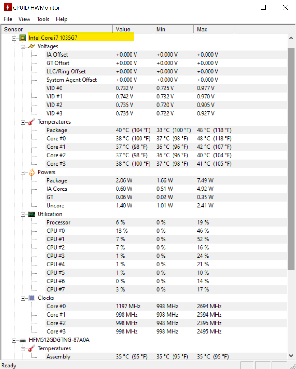The height and width of the screenshot is (369, 296).
Task: Collapse the Utilization tree branch
Action: point(23,214)
